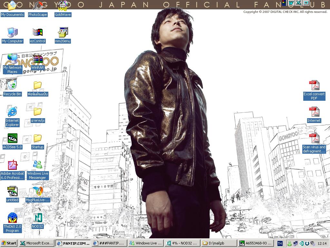Select the ezControl desktop icon

(x=38, y=36)
